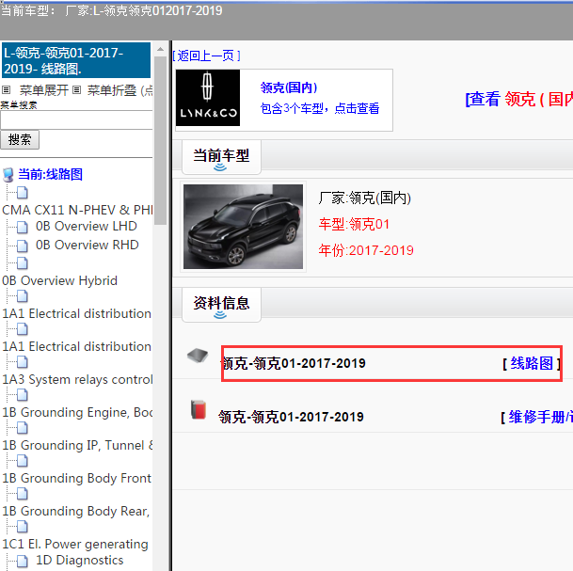The image size is (573, 571).
Task: Click the gray book icon beside 线路图 row
Action: click(x=198, y=355)
